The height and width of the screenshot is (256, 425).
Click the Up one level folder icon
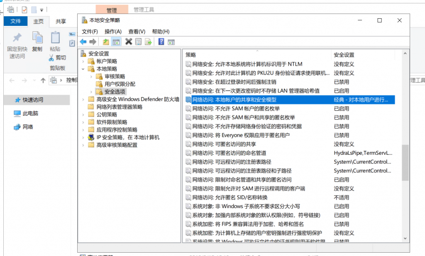pyautogui.click(x=106, y=41)
